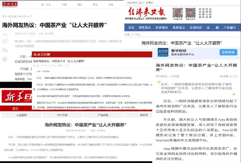Click the mobile article paragraph starting Amy视频中
This screenshot has width=241, height=163.
(196, 153)
